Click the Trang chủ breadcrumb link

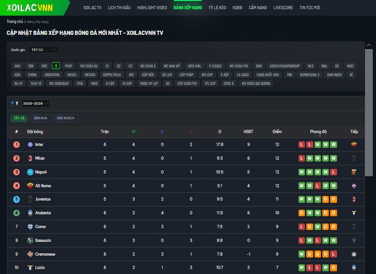tap(15, 22)
